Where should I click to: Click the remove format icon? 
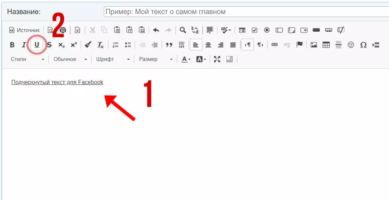pos(101,45)
